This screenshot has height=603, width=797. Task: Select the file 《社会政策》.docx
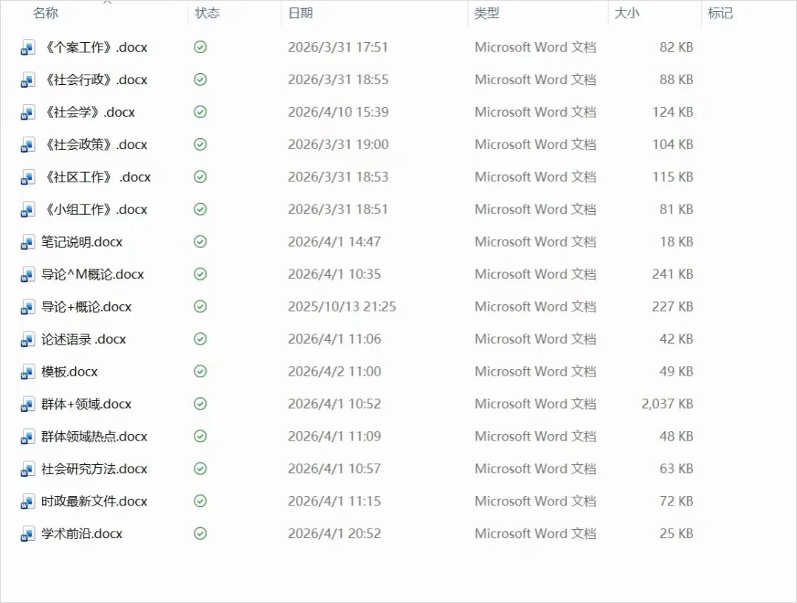tap(94, 145)
